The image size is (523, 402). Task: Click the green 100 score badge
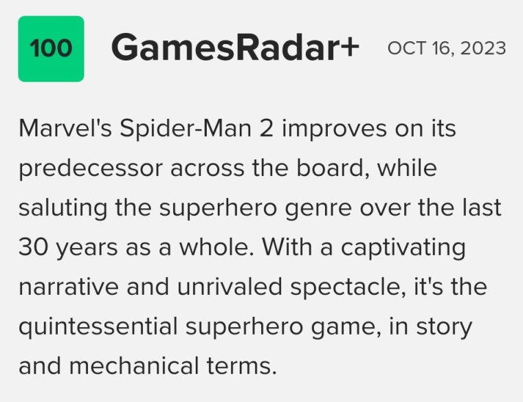[x=51, y=49]
